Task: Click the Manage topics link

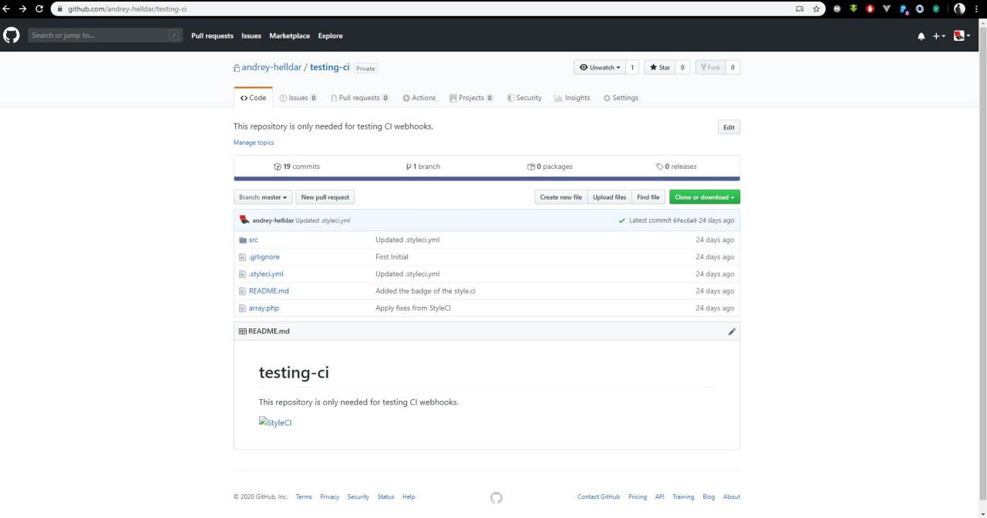Action: click(x=254, y=143)
